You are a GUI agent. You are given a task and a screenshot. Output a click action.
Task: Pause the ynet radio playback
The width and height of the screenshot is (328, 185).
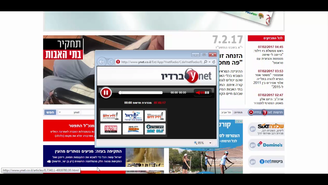click(x=106, y=93)
